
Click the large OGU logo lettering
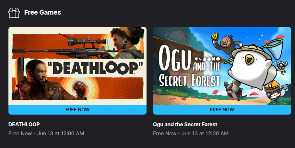(x=175, y=58)
